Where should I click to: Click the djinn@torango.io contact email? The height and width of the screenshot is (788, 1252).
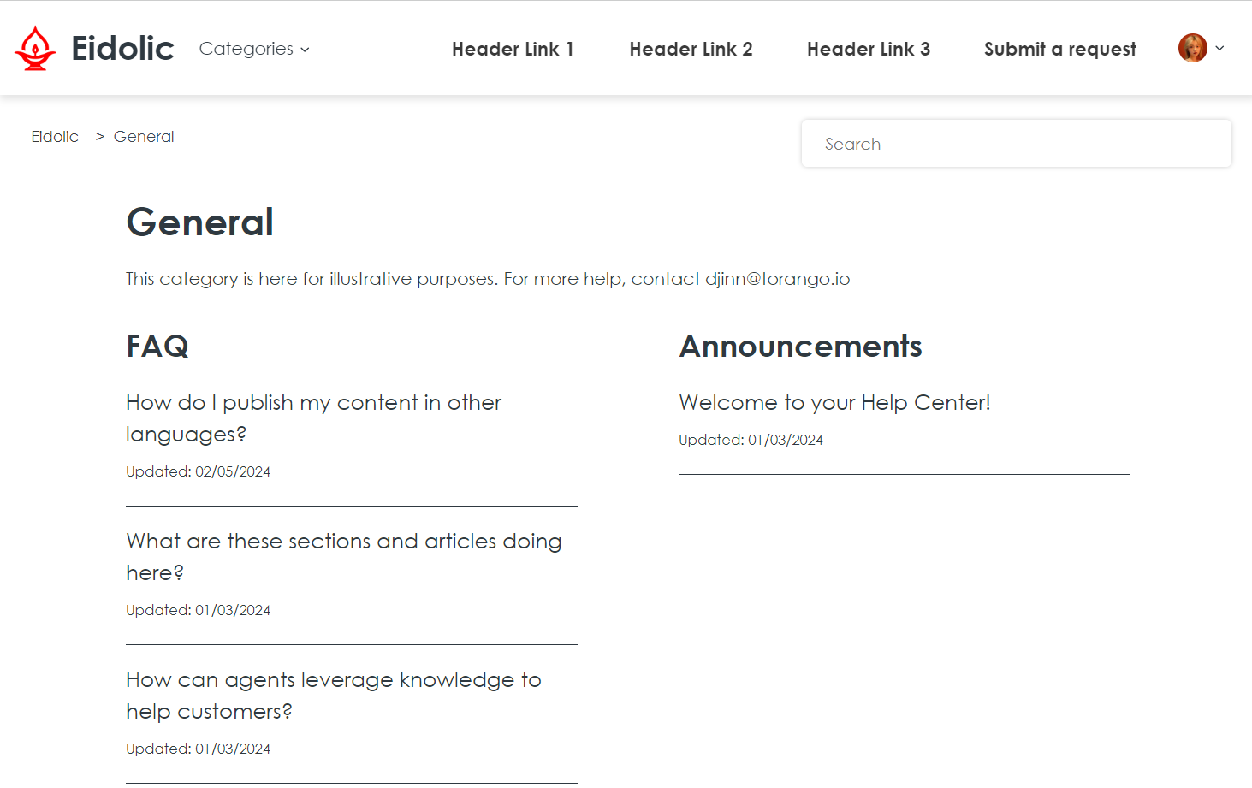777,279
